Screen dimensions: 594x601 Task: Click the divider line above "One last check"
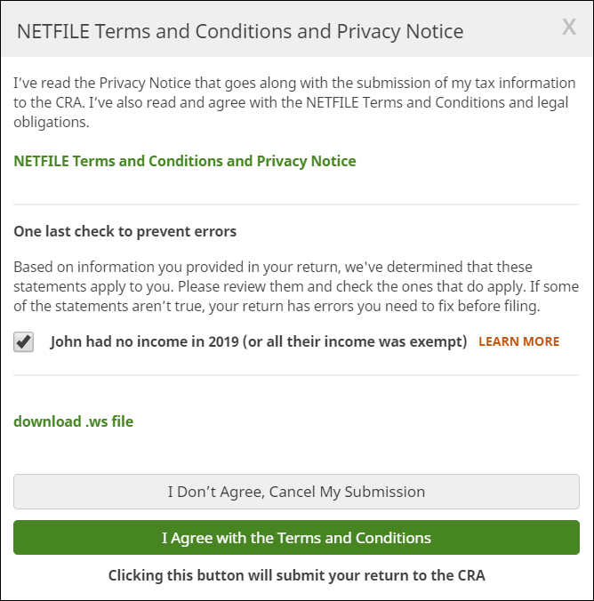pos(296,204)
